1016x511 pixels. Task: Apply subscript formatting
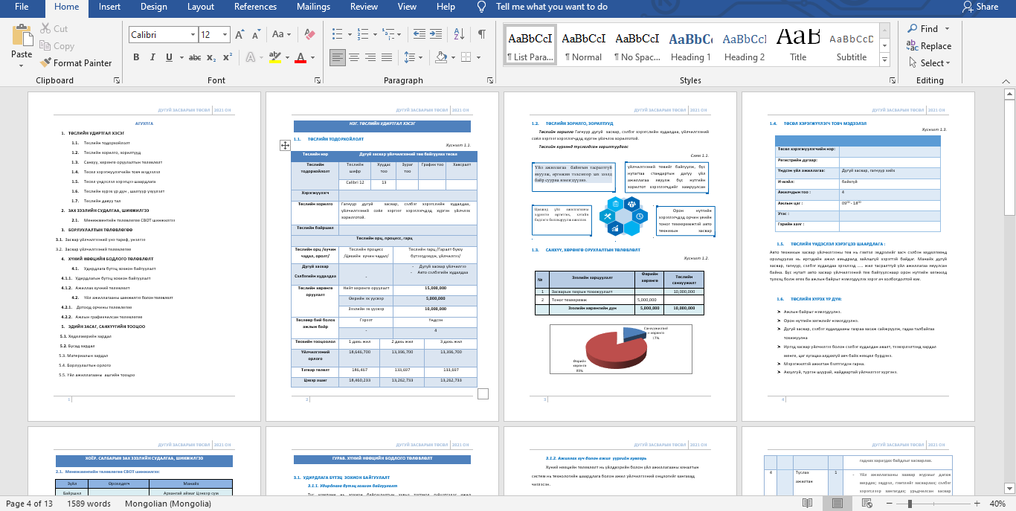(211, 57)
